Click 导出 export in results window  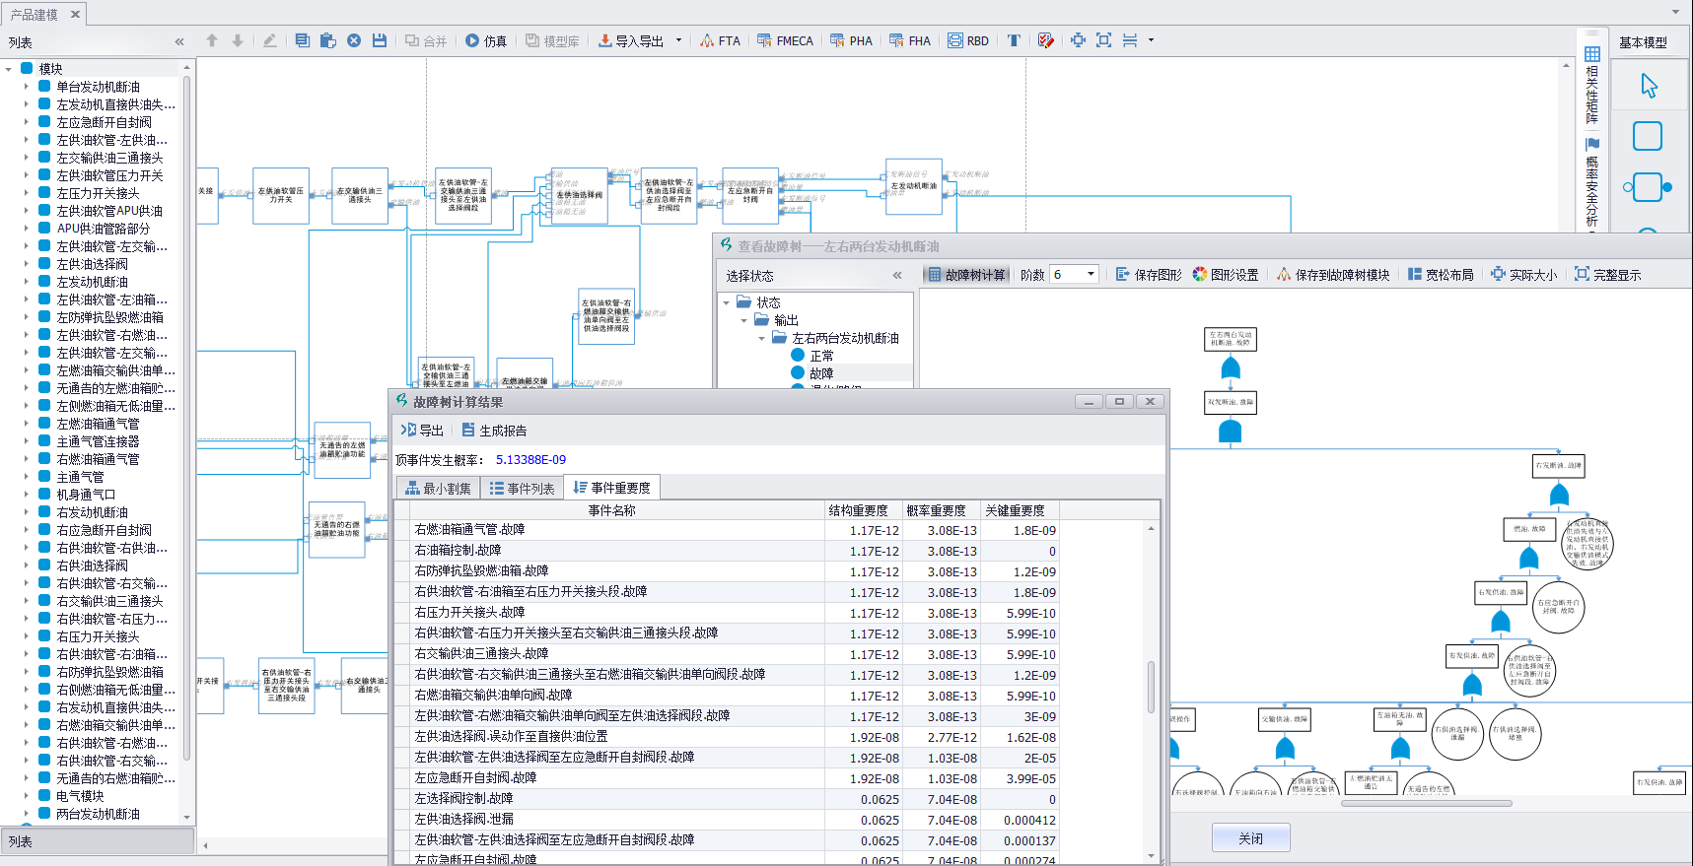point(422,431)
